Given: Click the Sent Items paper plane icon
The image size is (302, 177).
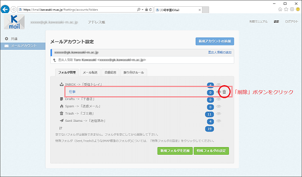Looking at the screenshot, I should coord(61,121).
